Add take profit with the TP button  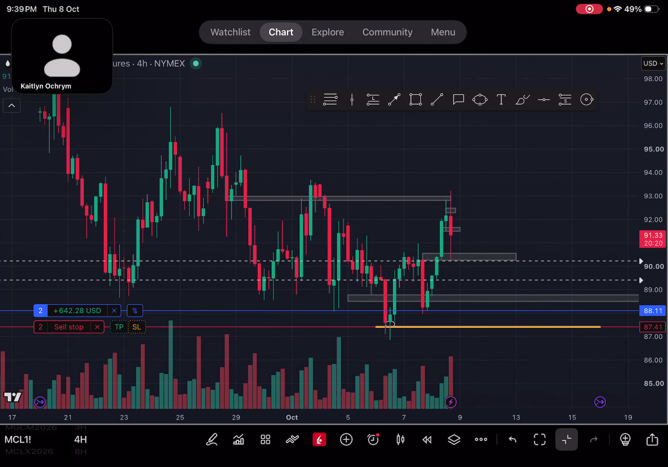pos(119,327)
